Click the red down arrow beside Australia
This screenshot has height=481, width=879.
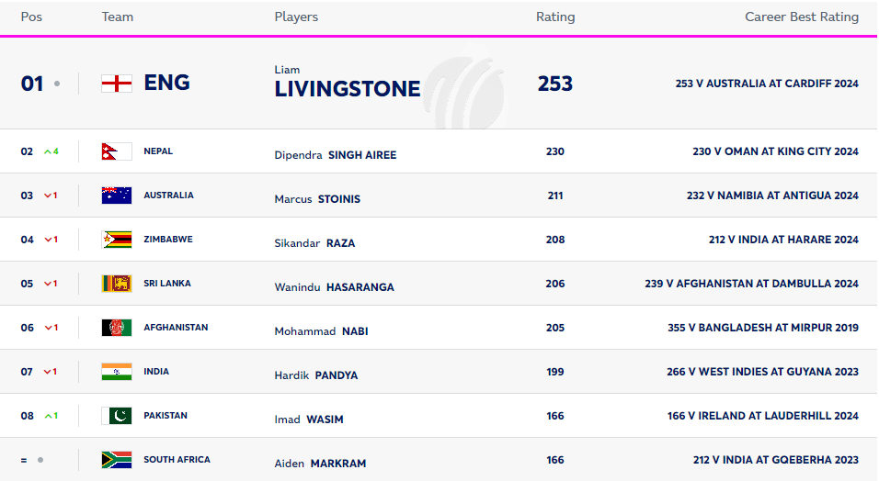[48, 196]
